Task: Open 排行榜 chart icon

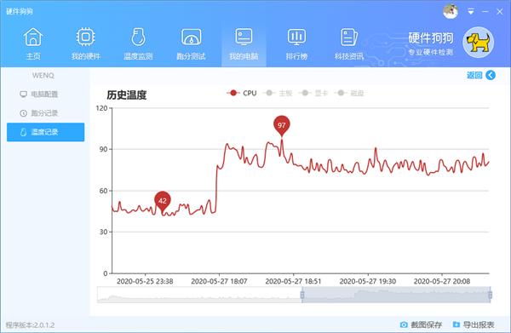Action: [296, 37]
